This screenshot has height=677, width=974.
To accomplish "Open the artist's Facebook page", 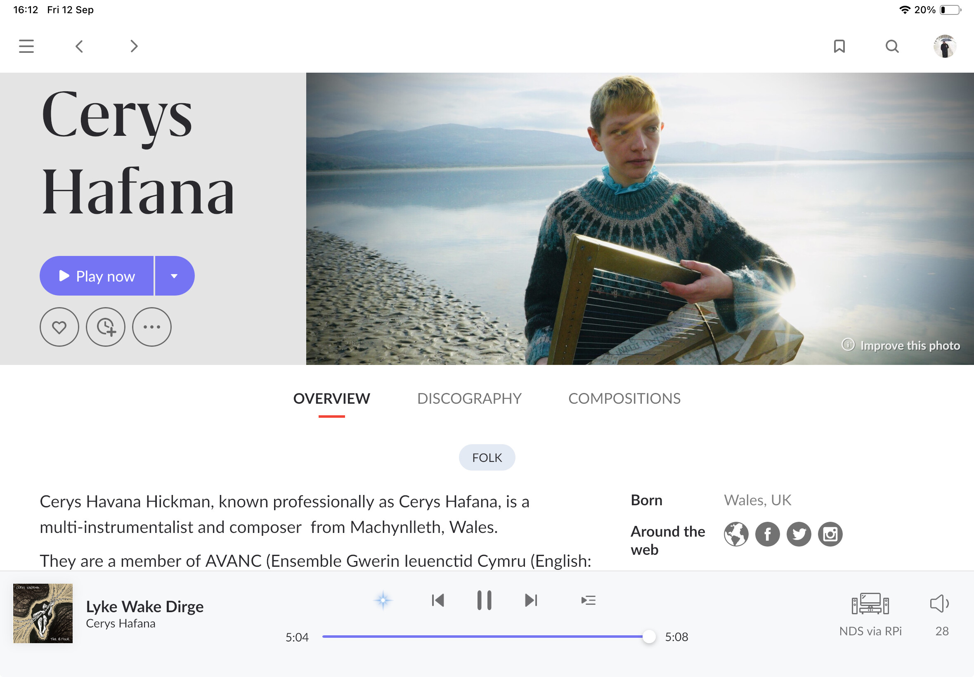I will pos(768,535).
